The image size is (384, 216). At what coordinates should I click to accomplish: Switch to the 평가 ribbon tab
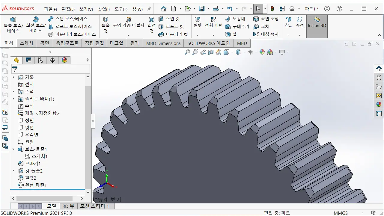click(x=135, y=43)
